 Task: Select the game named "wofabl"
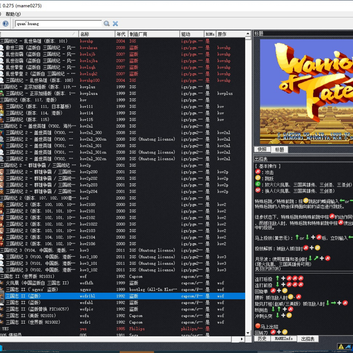[x=86, y=303]
